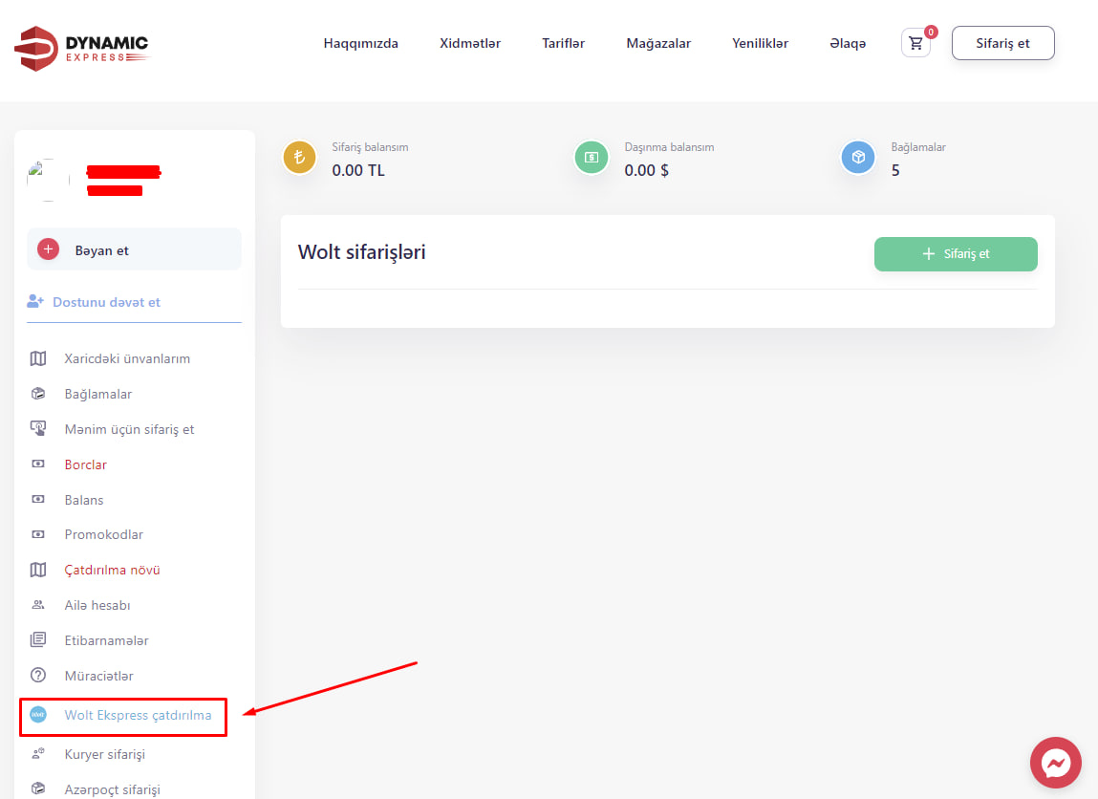Go to the Tariflər page
The width and height of the screenshot is (1098, 799).
(563, 43)
